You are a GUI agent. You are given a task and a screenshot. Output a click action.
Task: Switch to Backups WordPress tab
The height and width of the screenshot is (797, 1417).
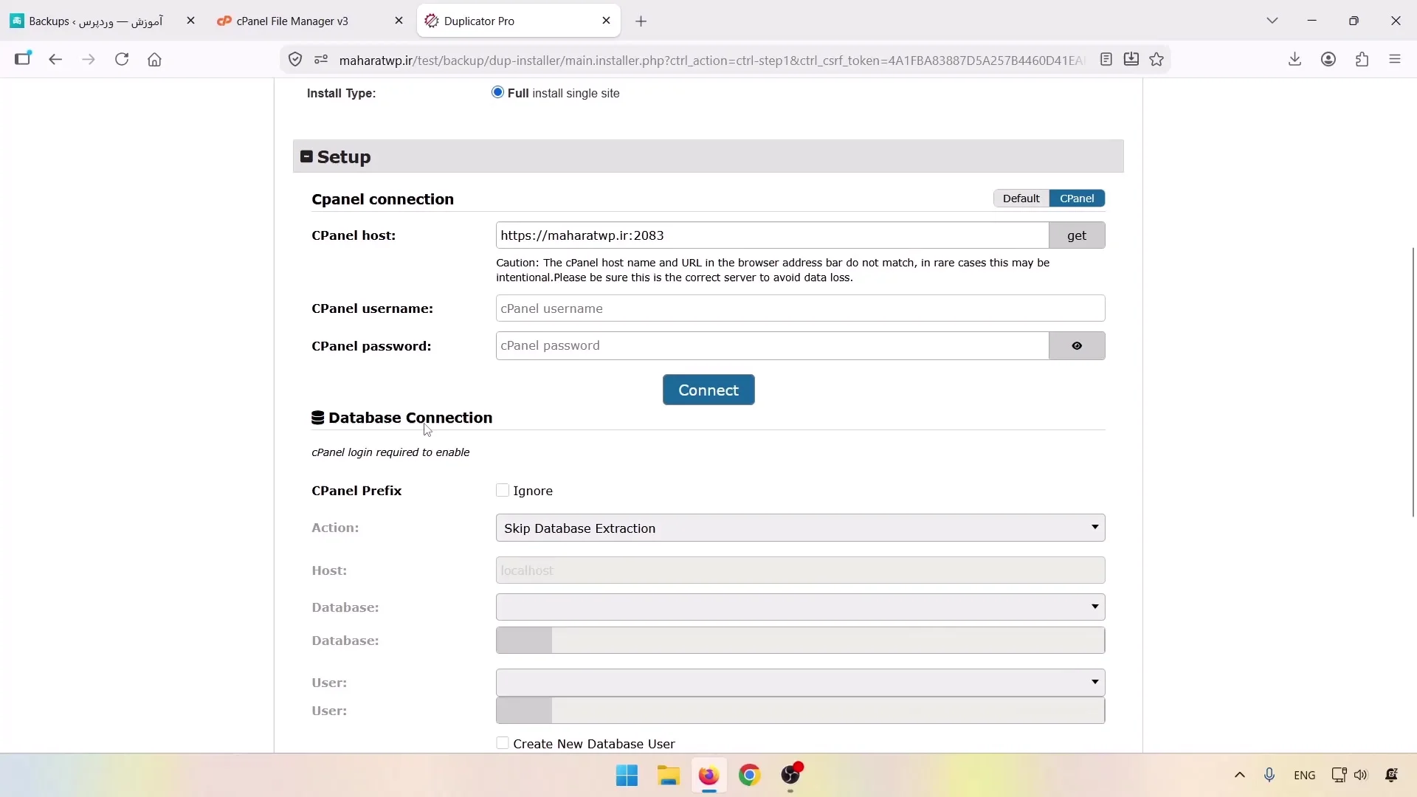click(103, 21)
